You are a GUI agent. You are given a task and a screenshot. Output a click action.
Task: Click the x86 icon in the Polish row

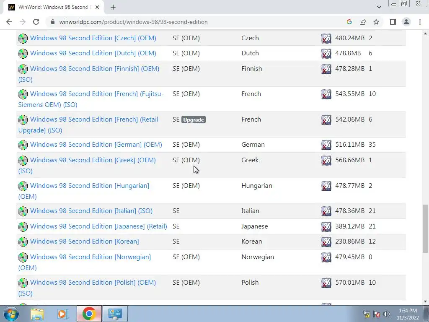click(x=326, y=283)
